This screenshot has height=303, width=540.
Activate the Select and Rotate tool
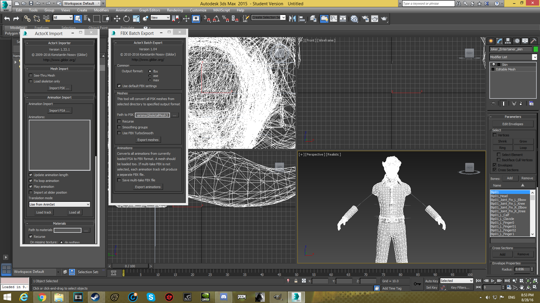click(x=126, y=19)
